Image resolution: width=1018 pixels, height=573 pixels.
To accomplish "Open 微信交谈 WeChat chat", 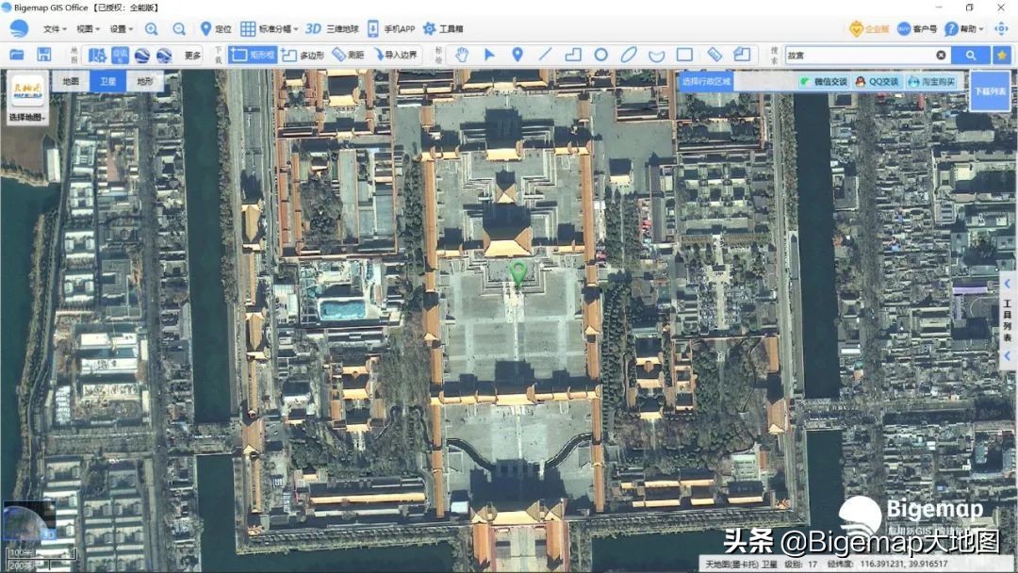I will (825, 82).
